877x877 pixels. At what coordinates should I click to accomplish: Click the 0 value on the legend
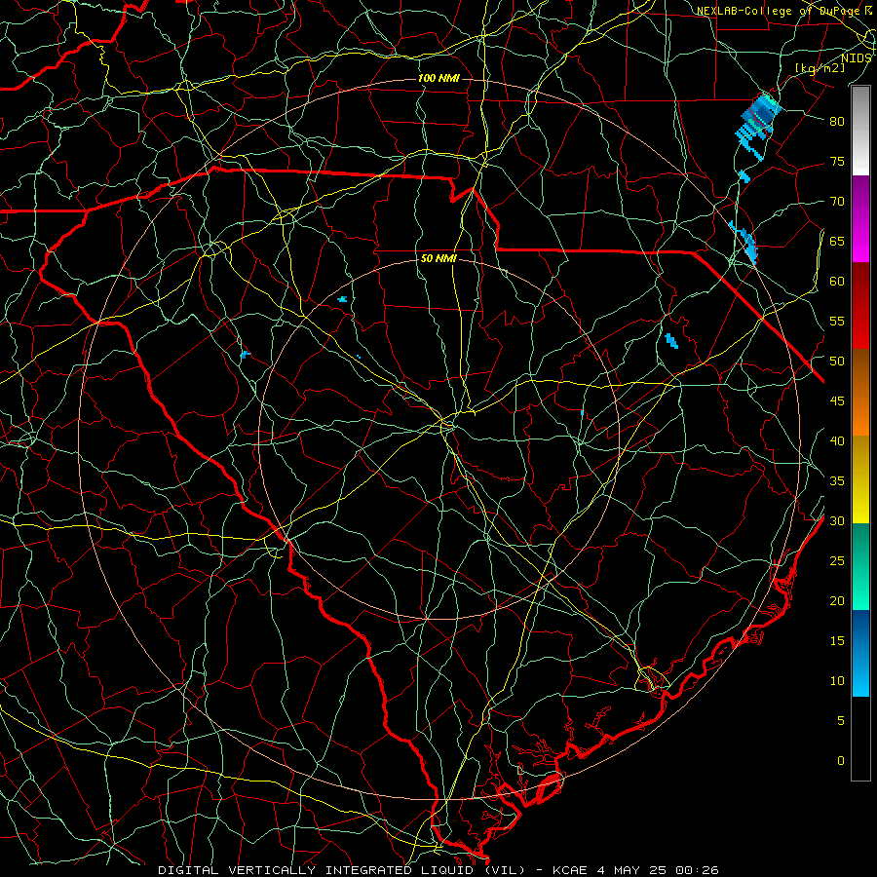[x=841, y=761]
